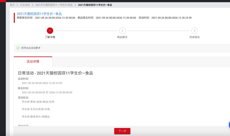Click current breadcrumb 2021天猫校园双11学生价—食品

(95, 5)
